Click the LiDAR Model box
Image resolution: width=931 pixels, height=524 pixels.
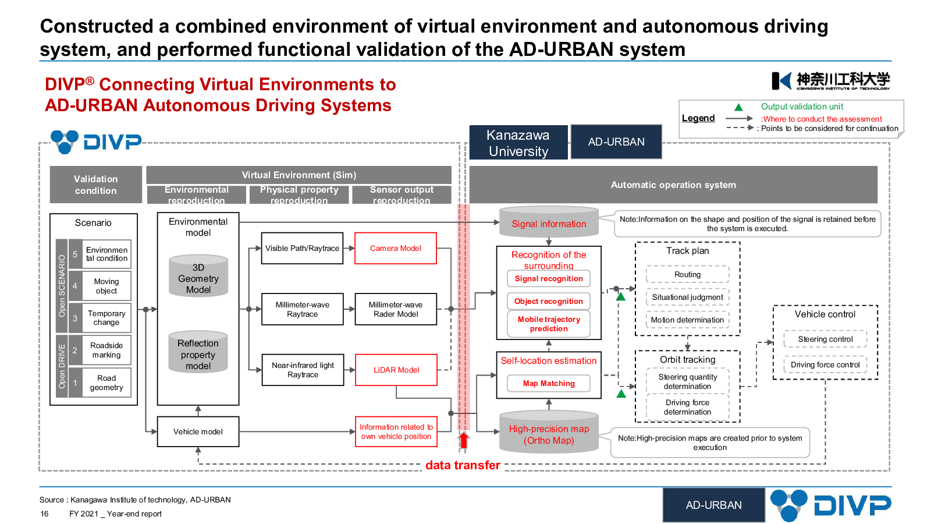pos(396,370)
